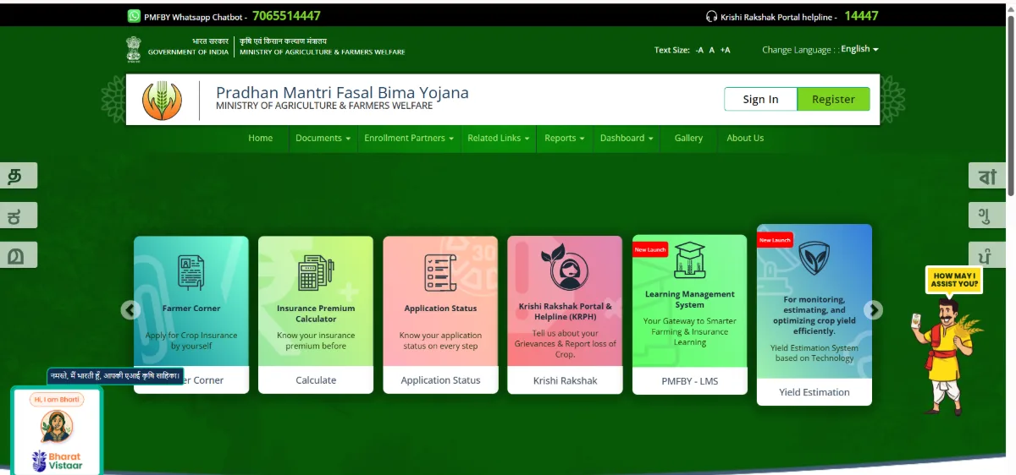This screenshot has height=475, width=1016.
Task: Click the Farmer Corner document icon
Action: 190,272
